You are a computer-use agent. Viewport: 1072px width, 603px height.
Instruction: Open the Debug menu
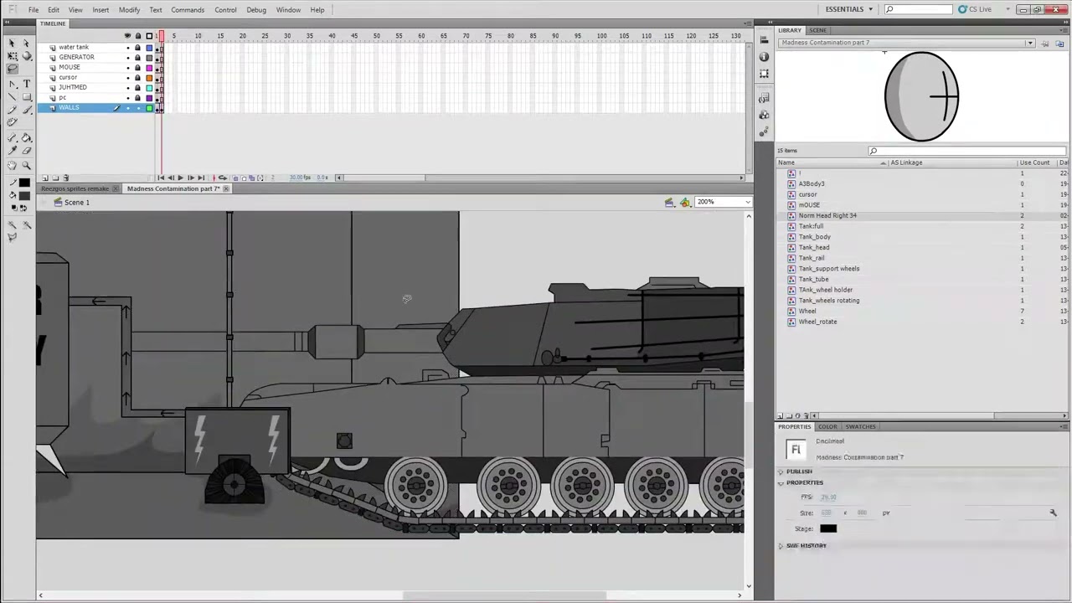point(256,10)
